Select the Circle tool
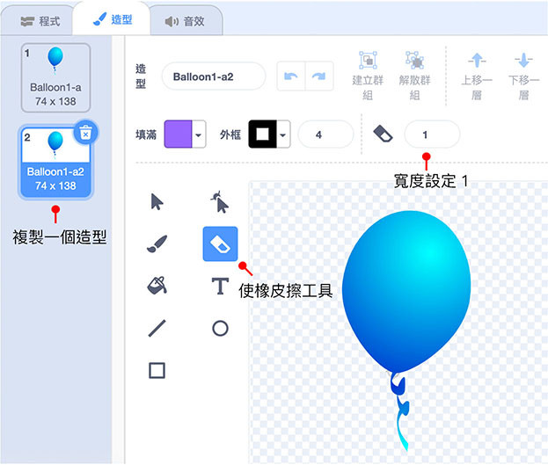The width and height of the screenshot is (548, 465). pyautogui.click(x=220, y=328)
